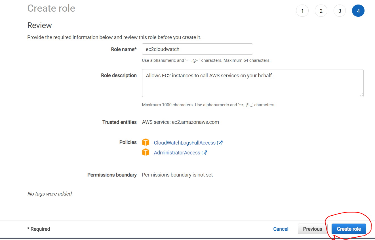Click the active step 4 circle
375x240 pixels.
pos(358,11)
